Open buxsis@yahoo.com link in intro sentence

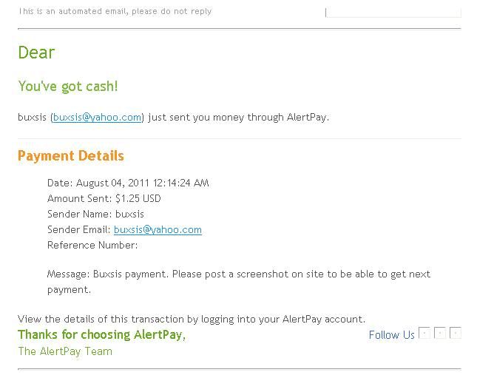[97, 117]
